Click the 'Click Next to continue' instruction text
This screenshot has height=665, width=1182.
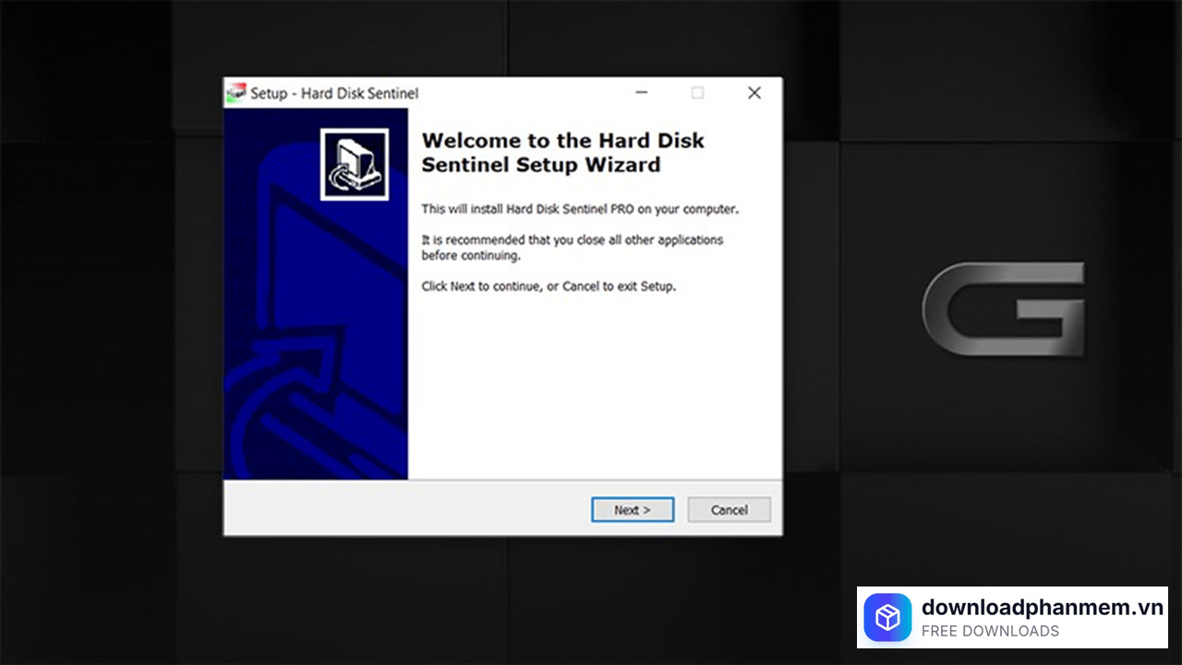[x=549, y=286]
